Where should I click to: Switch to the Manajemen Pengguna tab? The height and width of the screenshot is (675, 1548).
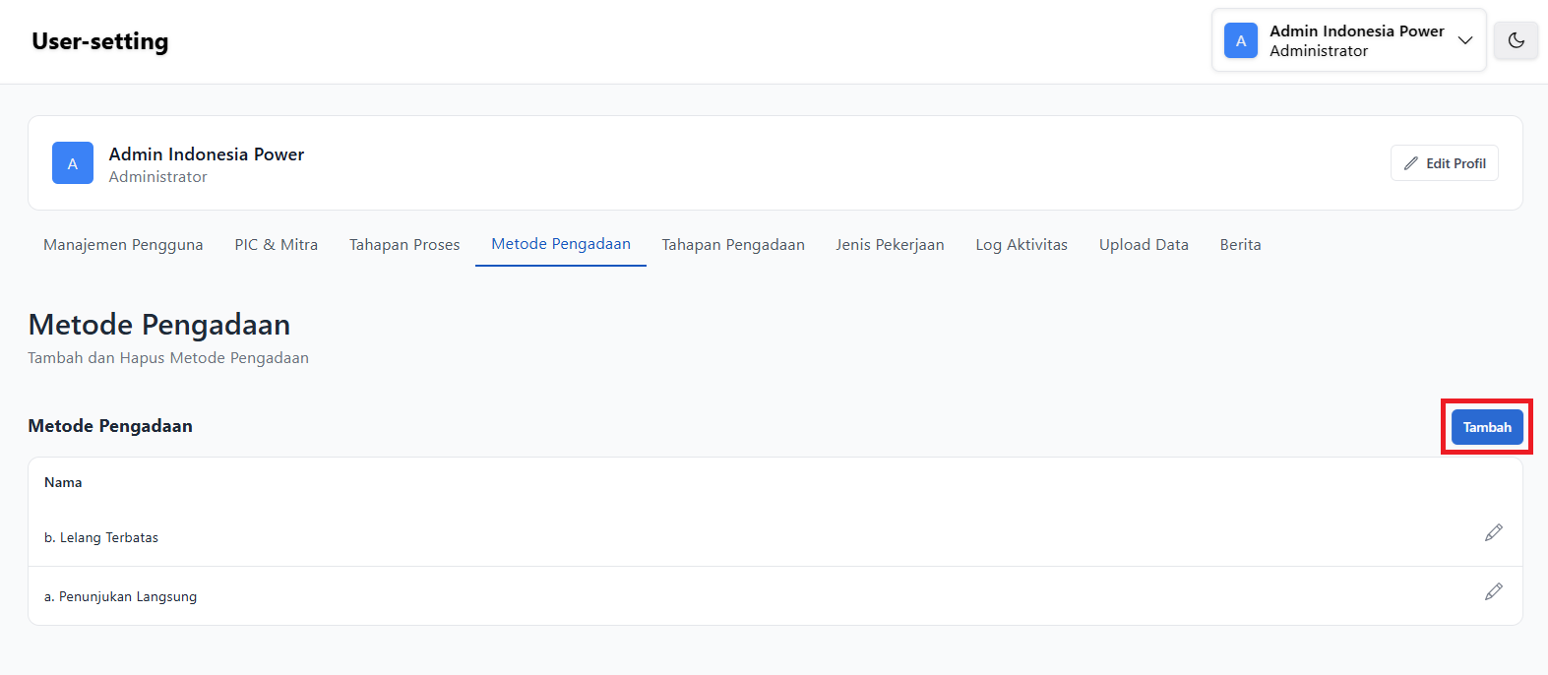point(123,245)
